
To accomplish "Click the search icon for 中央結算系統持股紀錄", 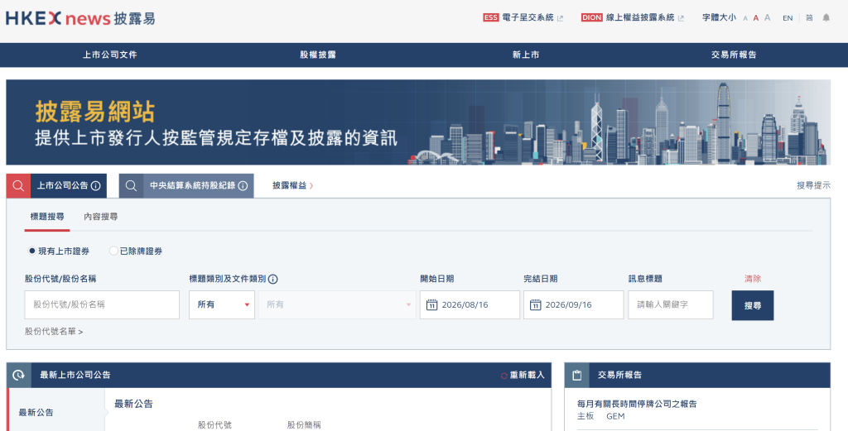I will coord(131,186).
